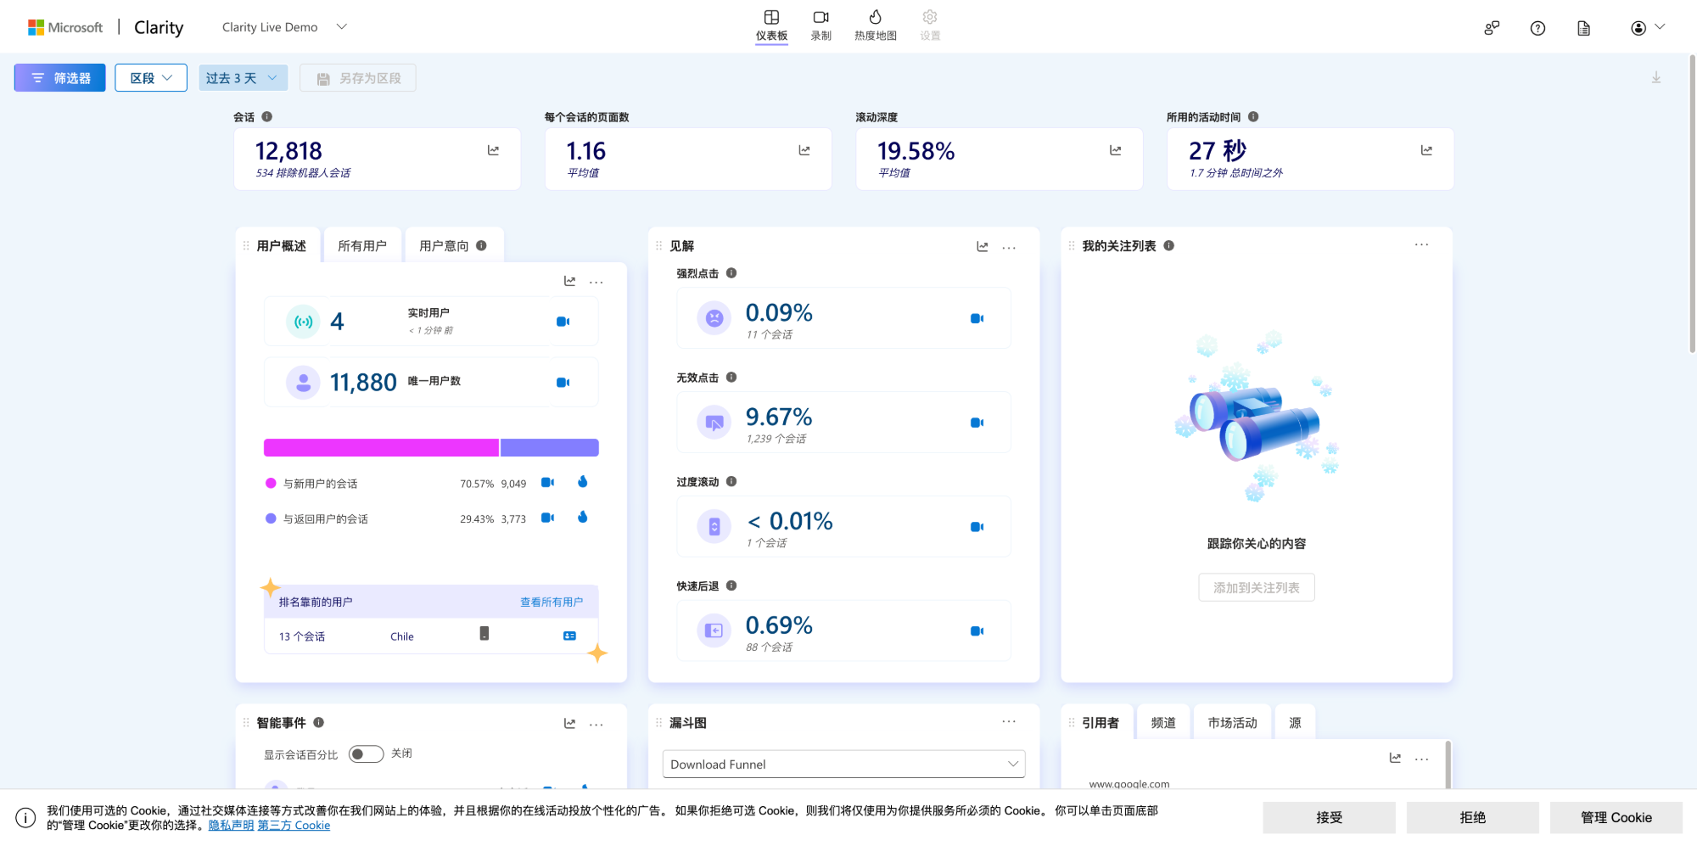Open the Download Funnel selector

tap(843, 764)
